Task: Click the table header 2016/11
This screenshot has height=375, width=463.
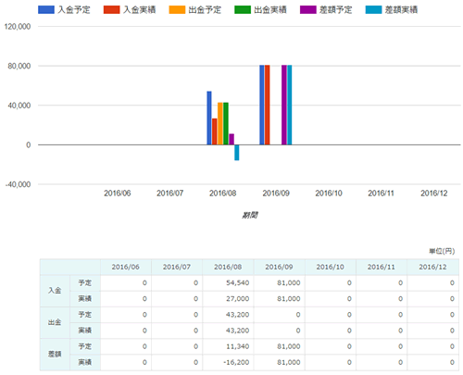Action: click(382, 267)
